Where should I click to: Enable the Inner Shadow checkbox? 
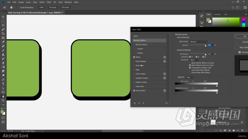(134, 61)
